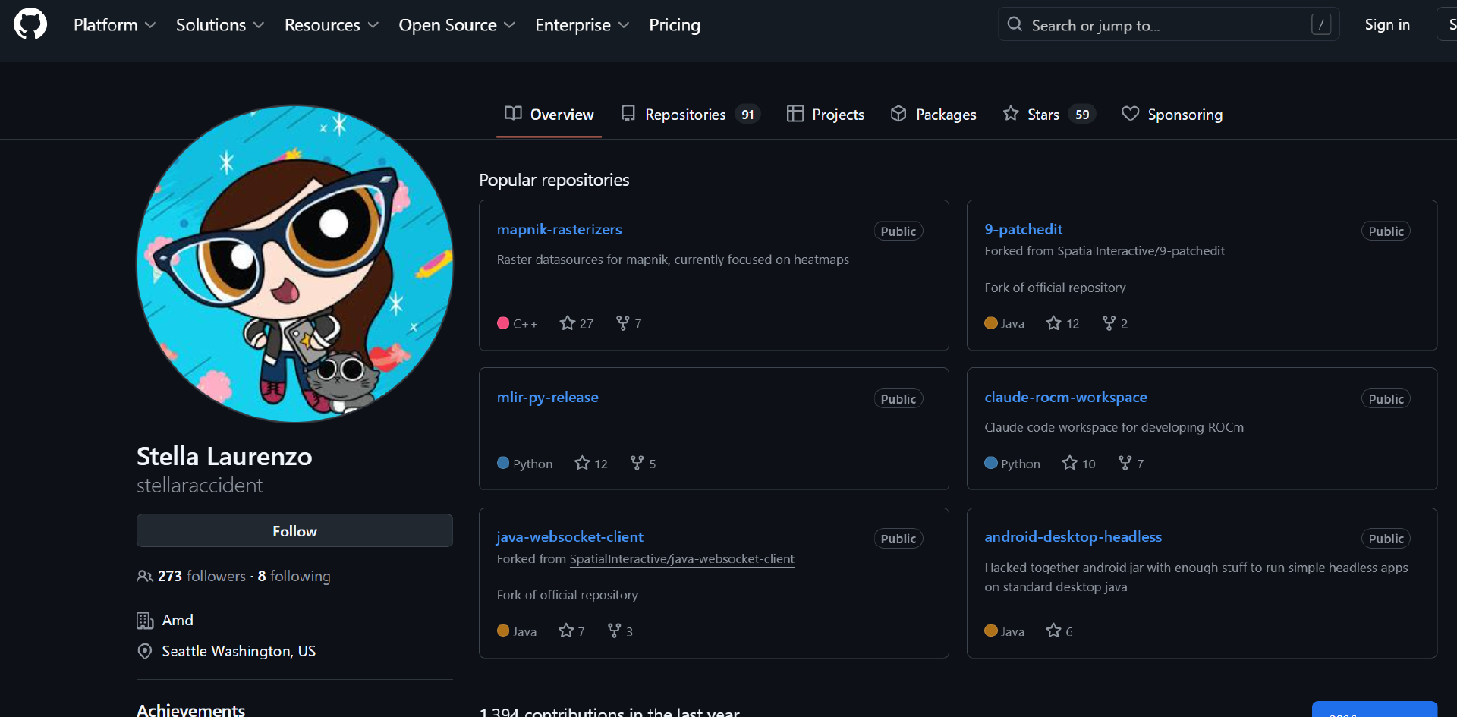Expand the Open Source menu
Viewport: 1457px width, 717px height.
(x=457, y=25)
